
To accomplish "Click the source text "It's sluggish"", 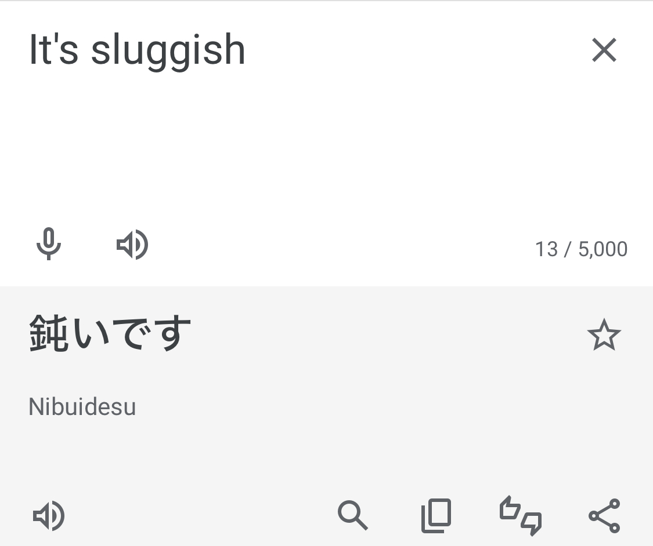I will (137, 50).
